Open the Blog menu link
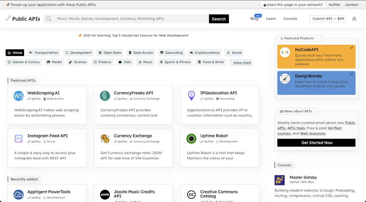366x202 pixels. tap(254, 19)
